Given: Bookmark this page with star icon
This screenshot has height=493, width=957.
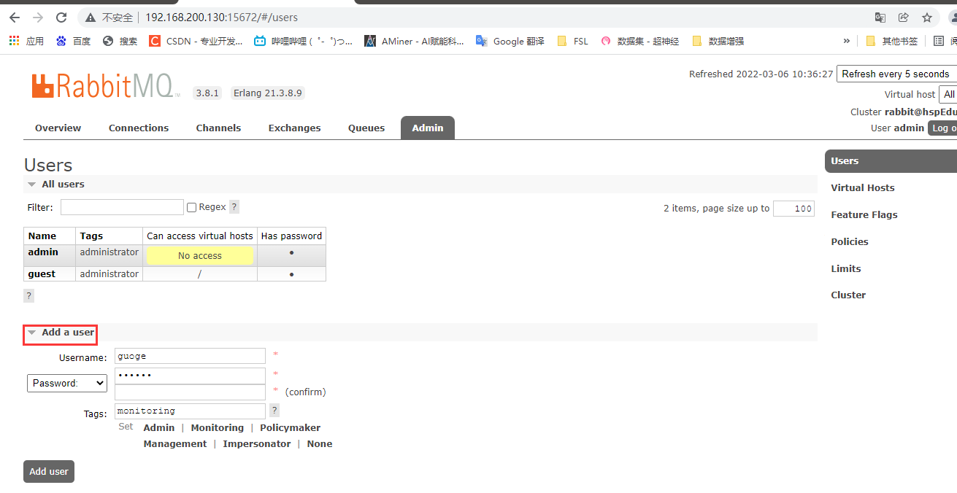Looking at the screenshot, I should point(927,18).
